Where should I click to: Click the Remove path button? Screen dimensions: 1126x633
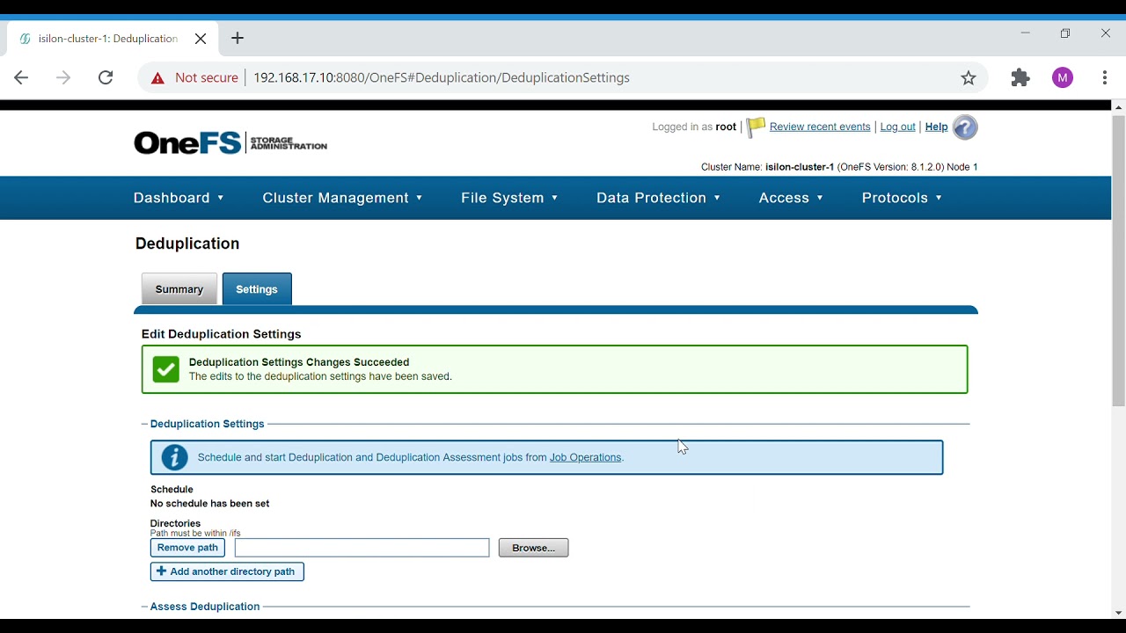click(x=187, y=548)
